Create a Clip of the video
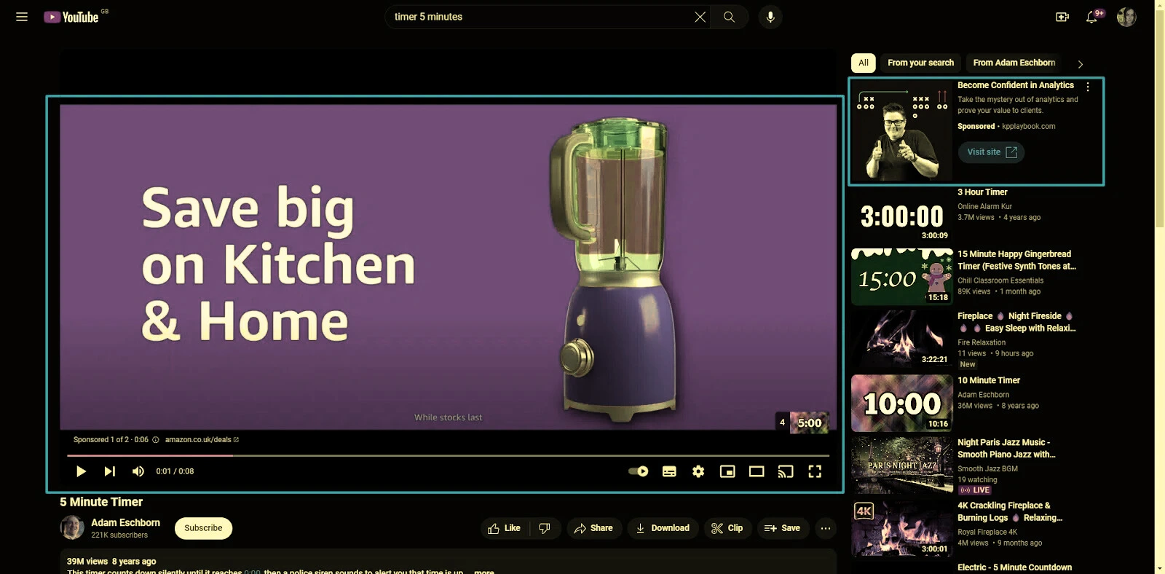The width and height of the screenshot is (1165, 574). 727,528
